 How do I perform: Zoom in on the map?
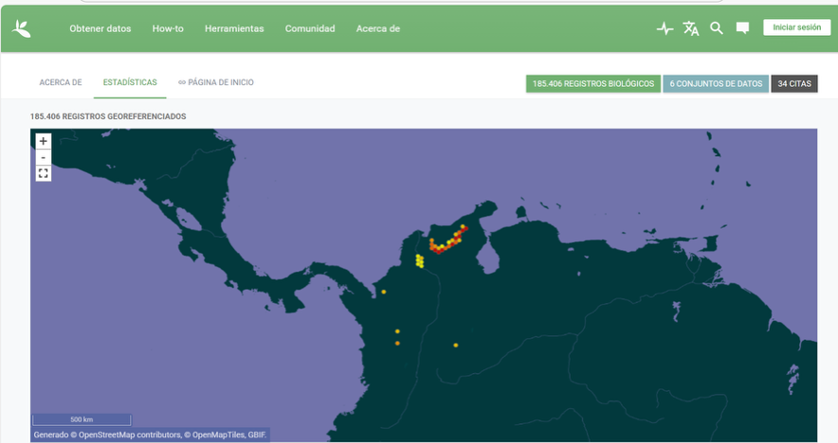pos(44,141)
